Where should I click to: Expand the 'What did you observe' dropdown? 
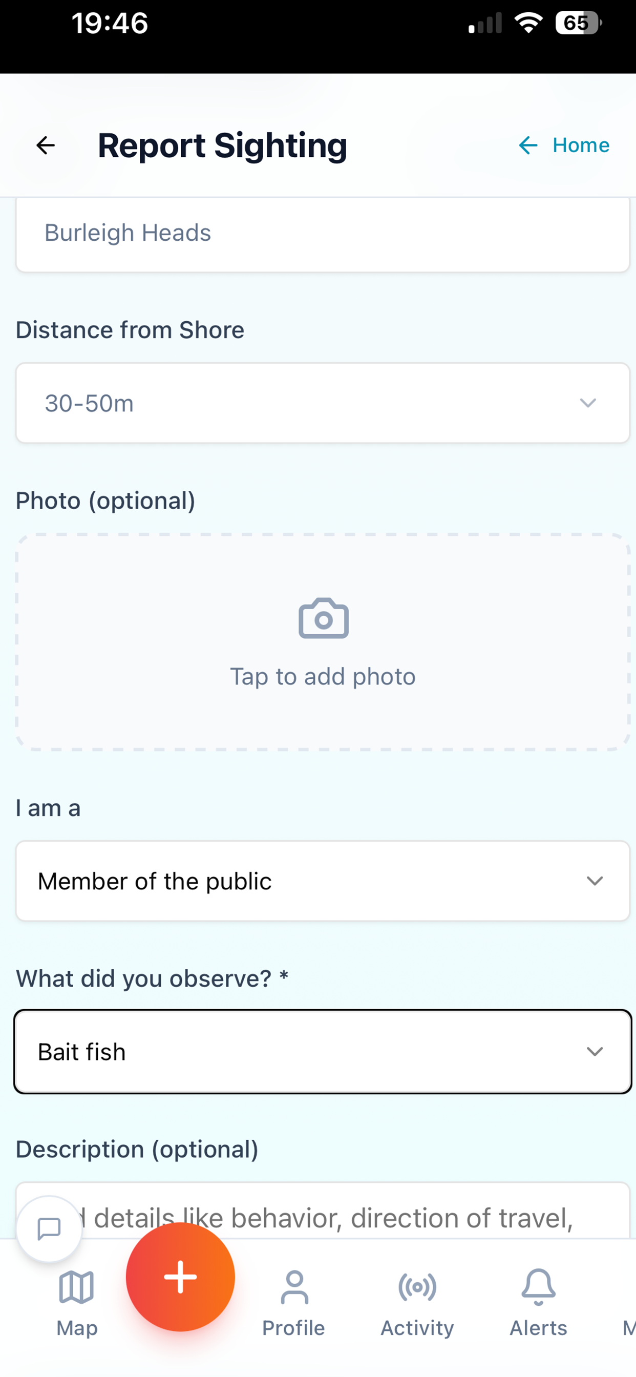tap(323, 1052)
